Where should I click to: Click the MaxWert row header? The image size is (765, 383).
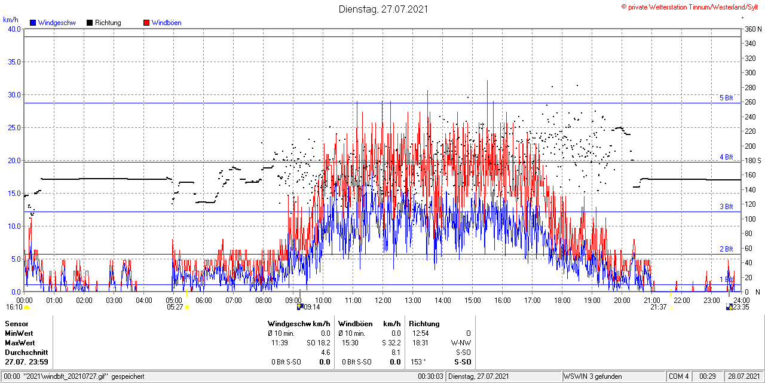(x=20, y=343)
